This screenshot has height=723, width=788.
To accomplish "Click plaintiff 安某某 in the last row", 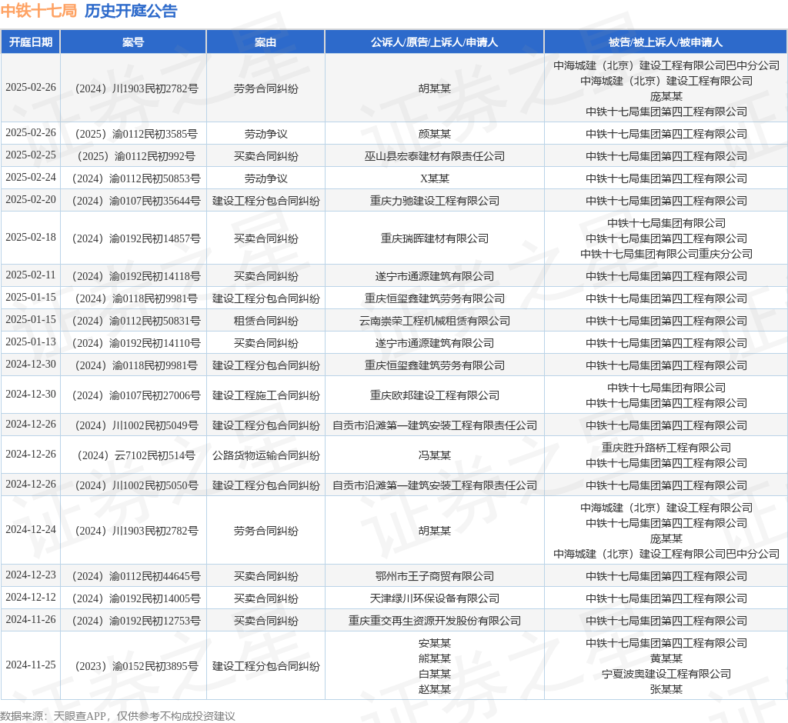I will (x=435, y=643).
